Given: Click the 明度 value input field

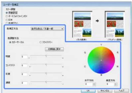Looking at the screenshot, I should pos(24,57).
